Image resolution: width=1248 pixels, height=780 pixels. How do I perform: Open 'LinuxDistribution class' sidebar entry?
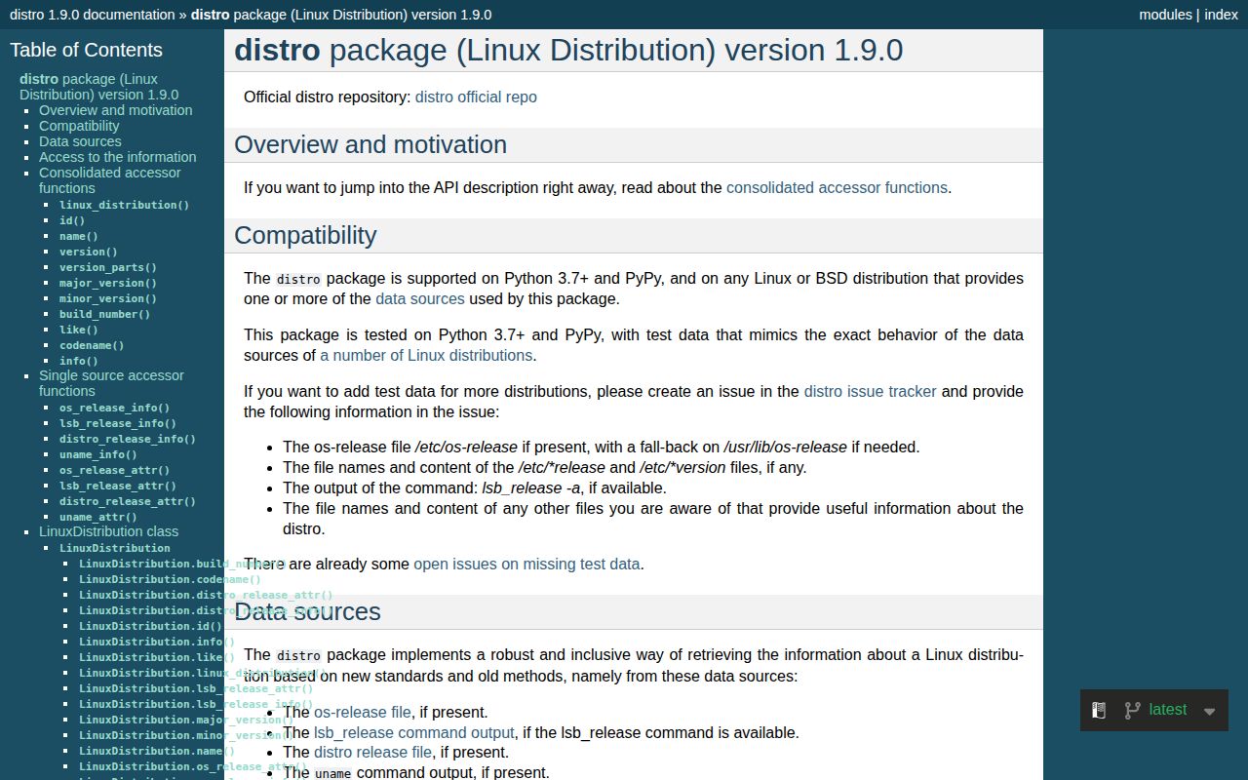(108, 531)
